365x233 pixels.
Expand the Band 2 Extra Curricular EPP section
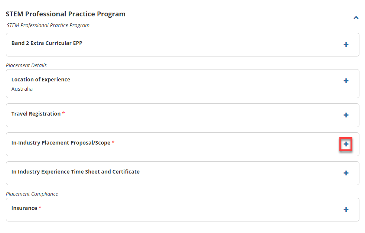tap(346, 44)
